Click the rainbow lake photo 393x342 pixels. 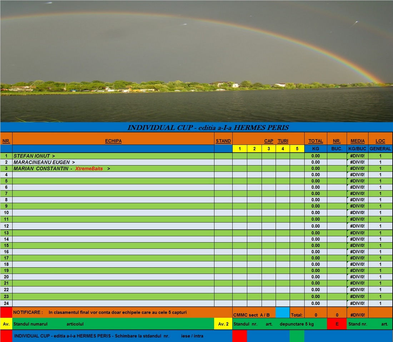click(x=196, y=61)
